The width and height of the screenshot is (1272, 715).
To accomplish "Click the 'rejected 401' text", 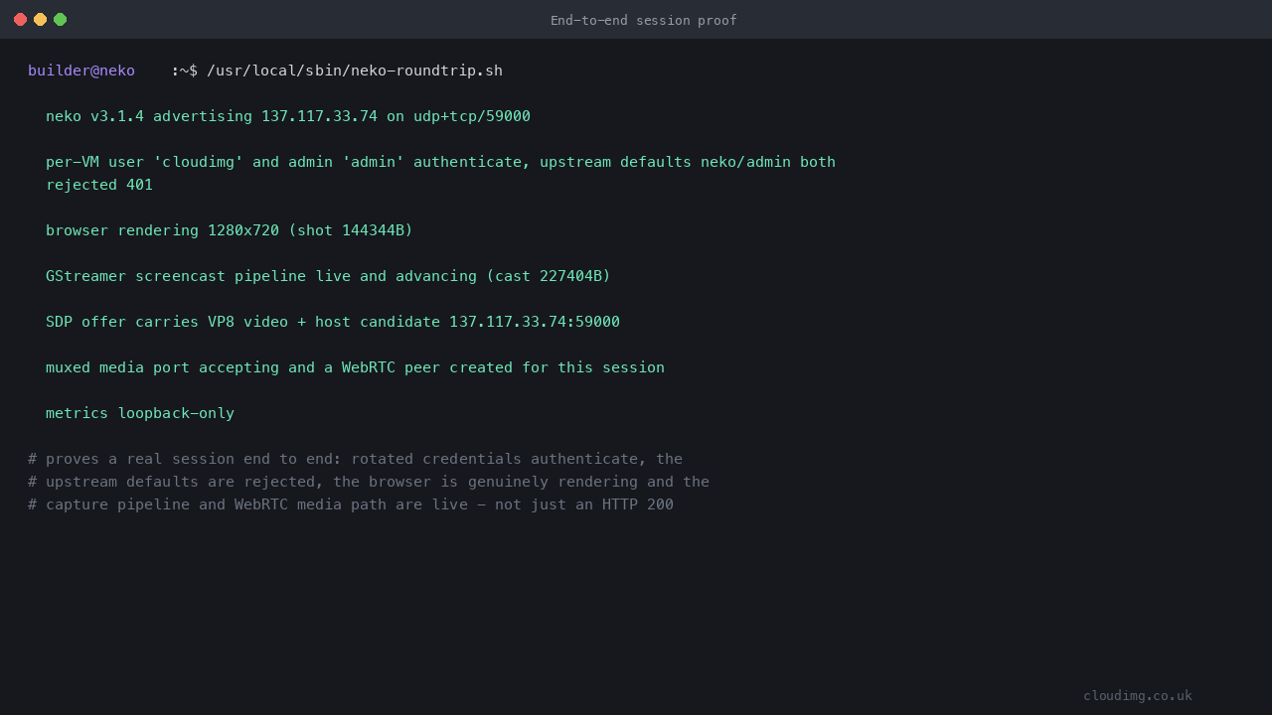I will click(x=99, y=185).
